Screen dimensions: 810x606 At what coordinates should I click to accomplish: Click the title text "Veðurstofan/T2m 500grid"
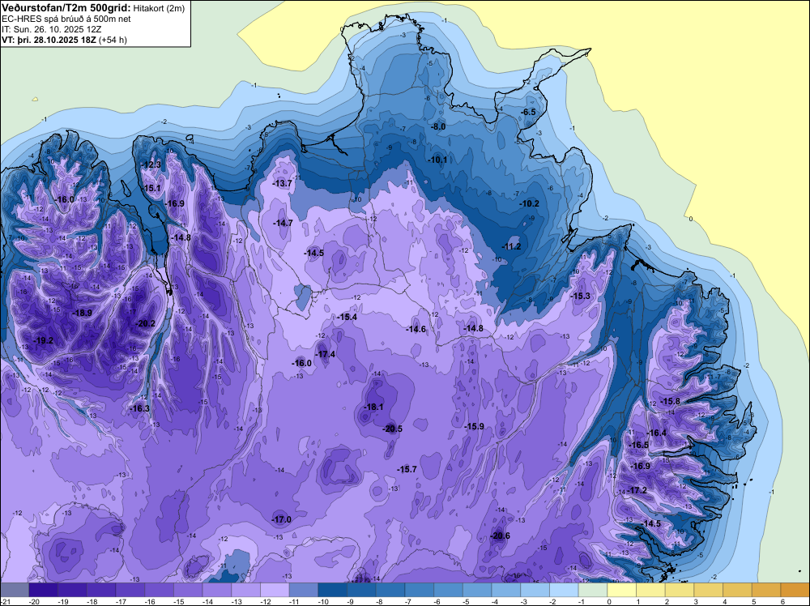(x=66, y=7)
